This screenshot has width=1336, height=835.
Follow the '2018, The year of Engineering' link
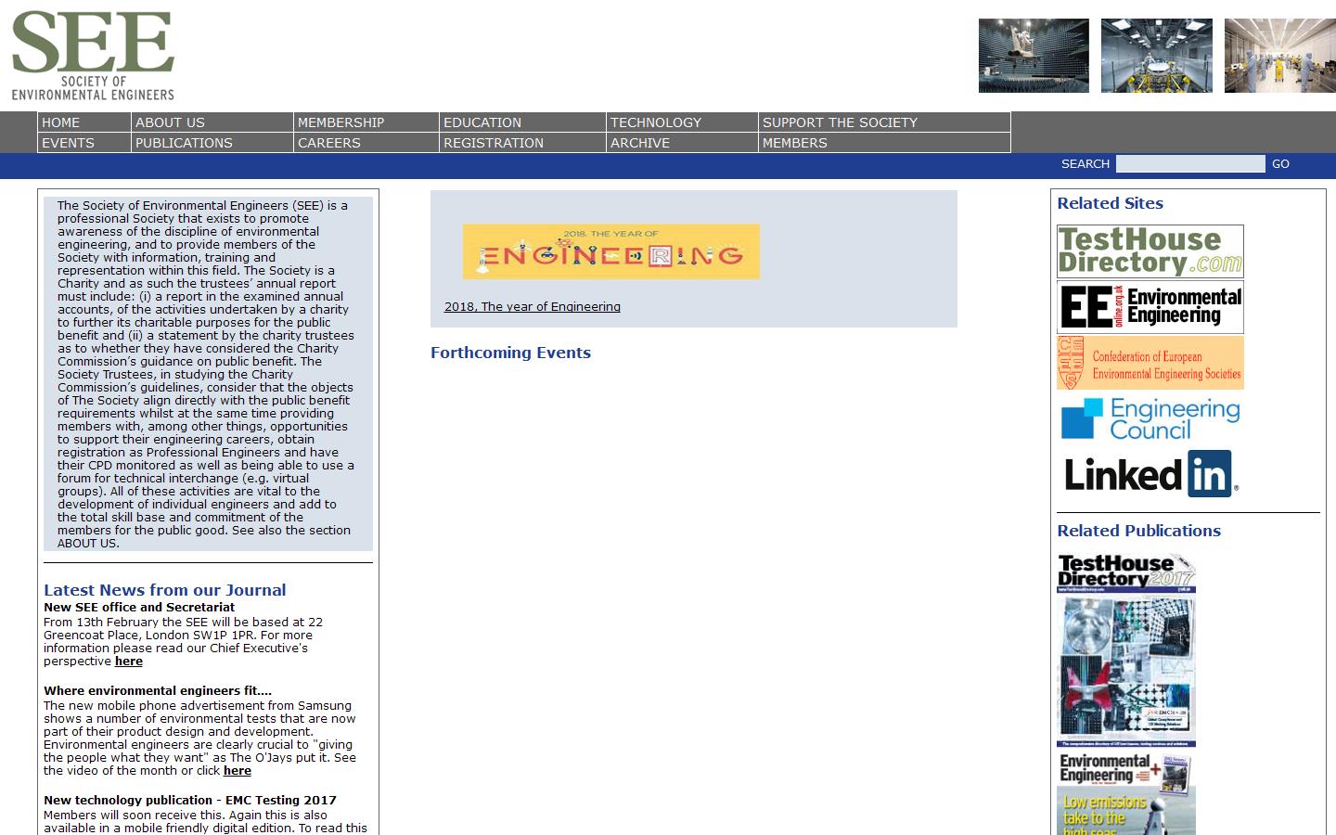point(532,307)
